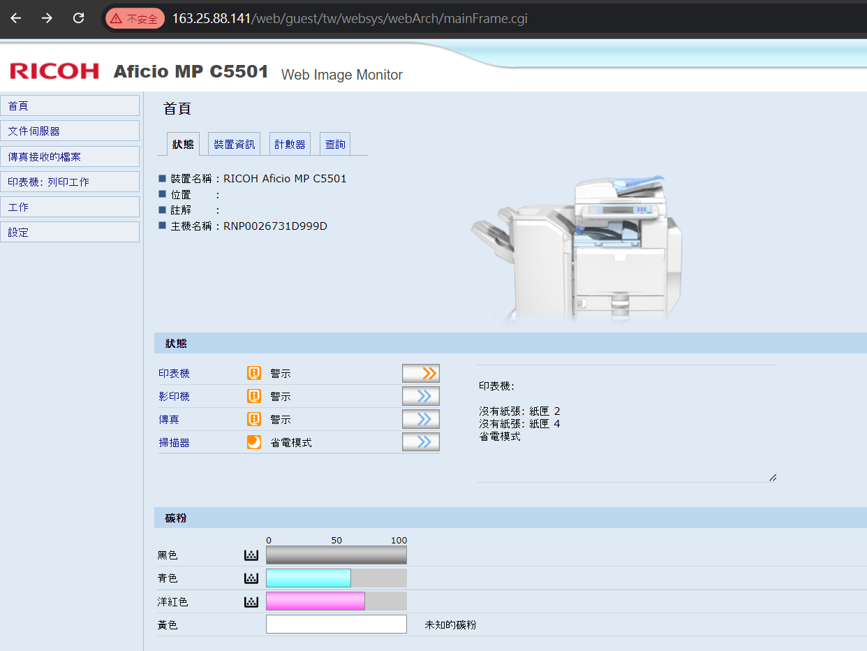Open 文件伺服器 in the sidebar
The width and height of the screenshot is (867, 651).
click(70, 131)
